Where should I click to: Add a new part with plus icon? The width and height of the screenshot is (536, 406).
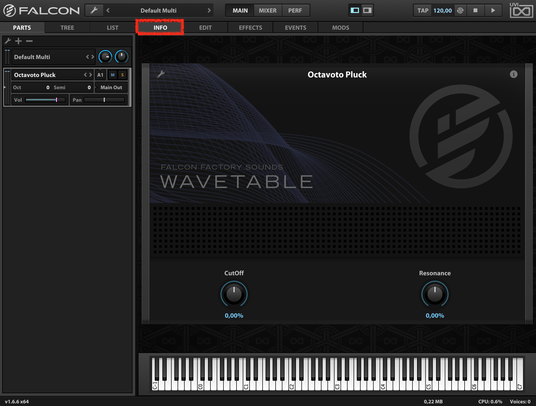[18, 41]
